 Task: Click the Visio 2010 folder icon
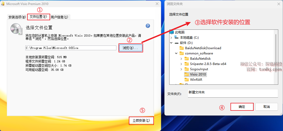click(187, 74)
